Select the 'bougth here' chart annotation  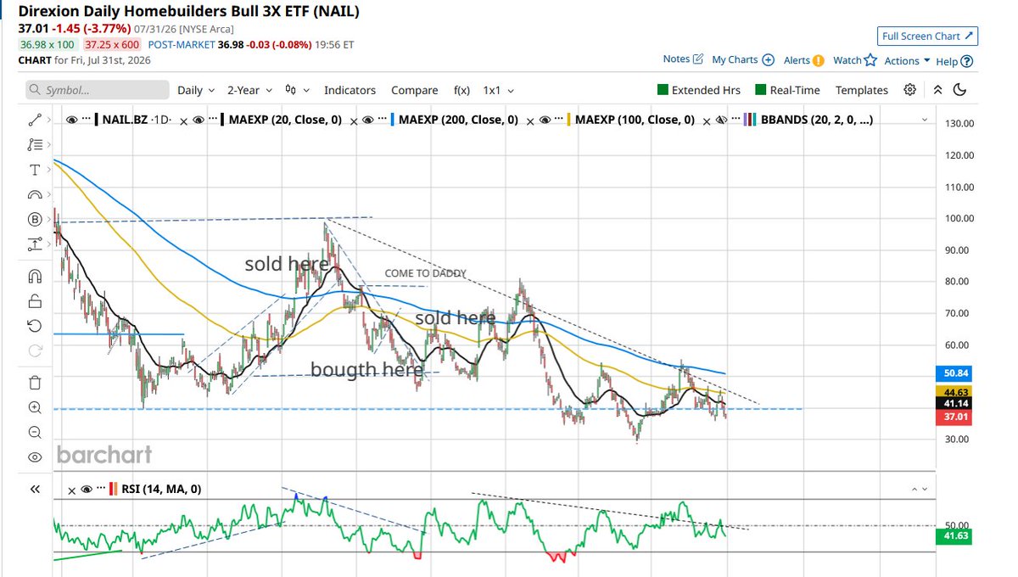[x=366, y=370]
